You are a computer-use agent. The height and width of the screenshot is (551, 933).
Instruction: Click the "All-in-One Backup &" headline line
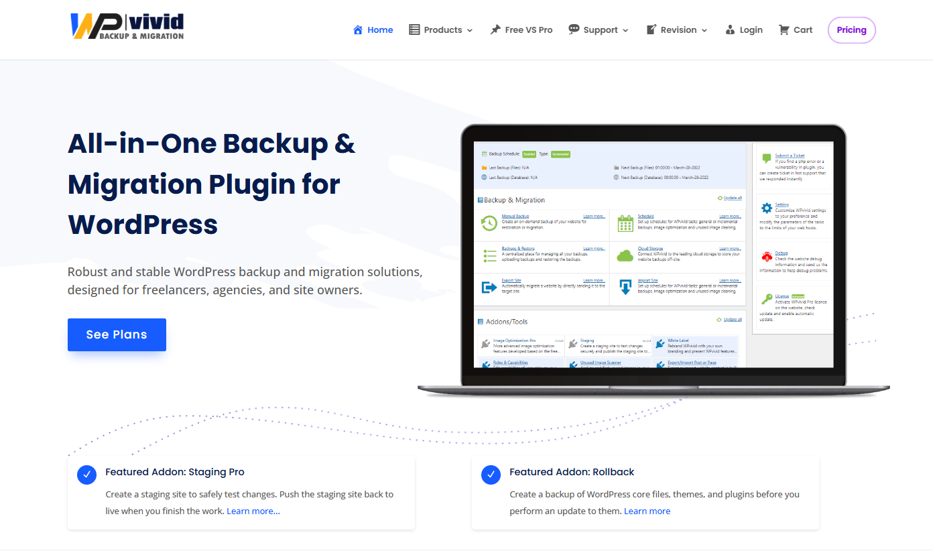click(x=212, y=143)
